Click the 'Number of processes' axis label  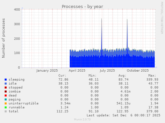[3, 38]
